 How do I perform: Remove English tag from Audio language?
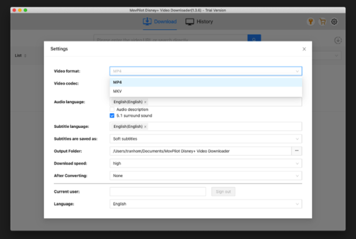coord(145,102)
